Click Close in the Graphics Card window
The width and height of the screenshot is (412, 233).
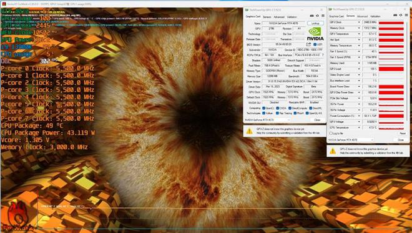pos(317,120)
